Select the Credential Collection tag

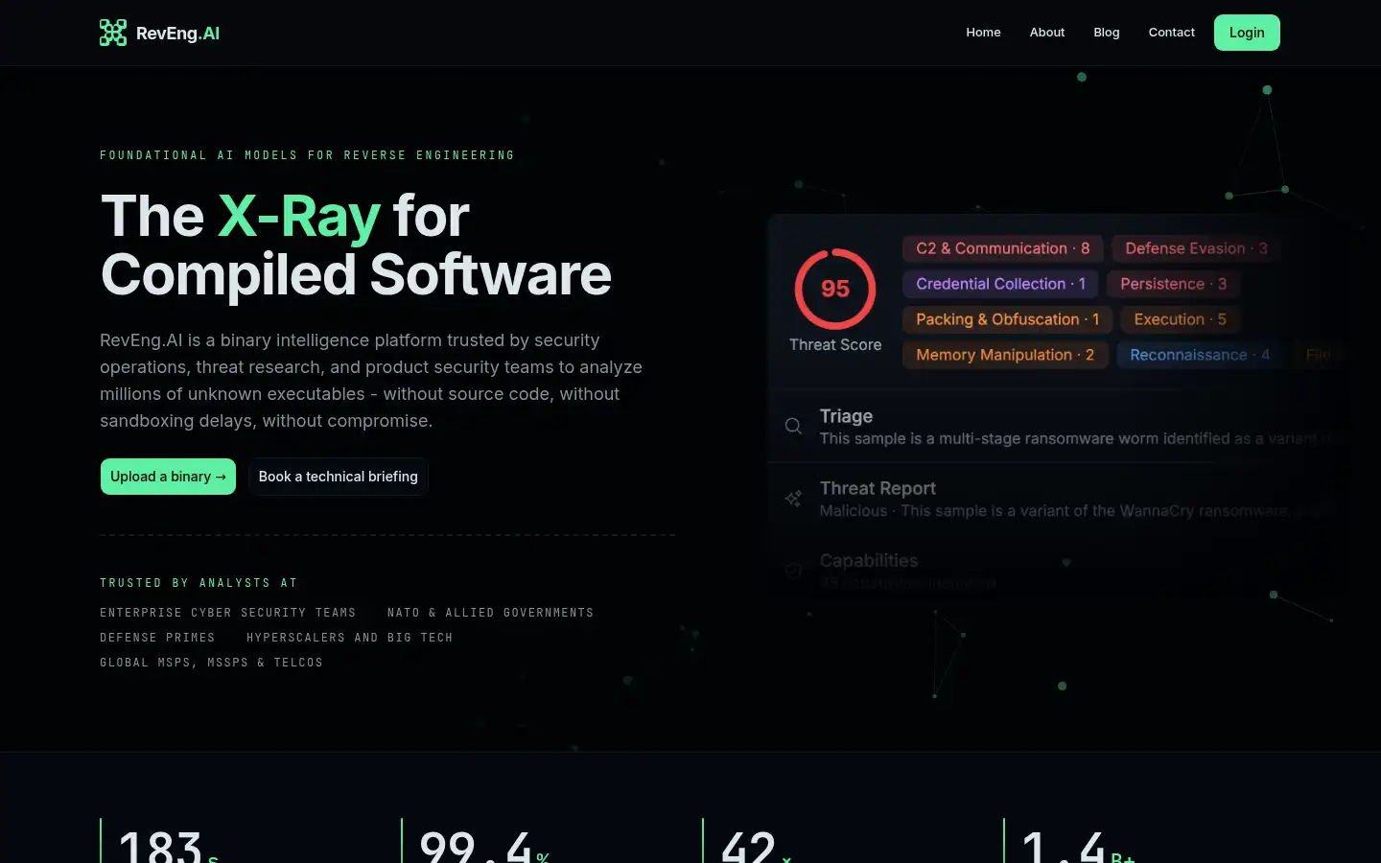coord(1000,284)
